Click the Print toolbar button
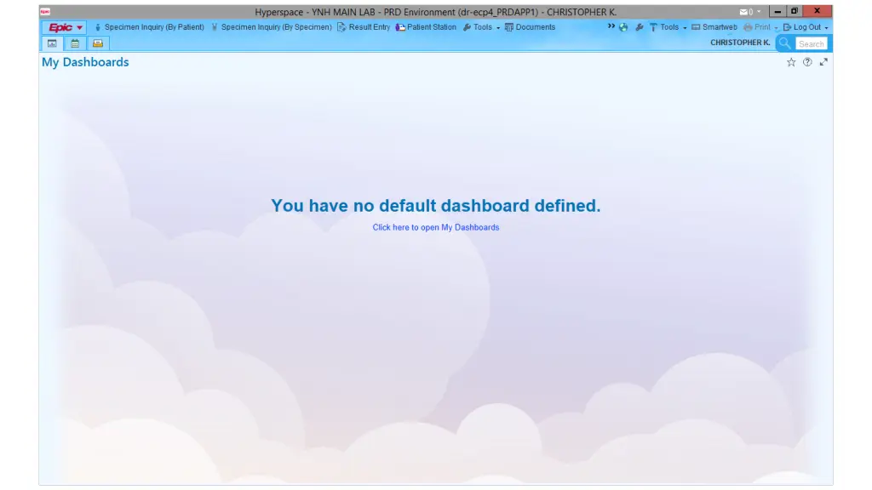Viewport: 872px width, 490px height. 757,27
